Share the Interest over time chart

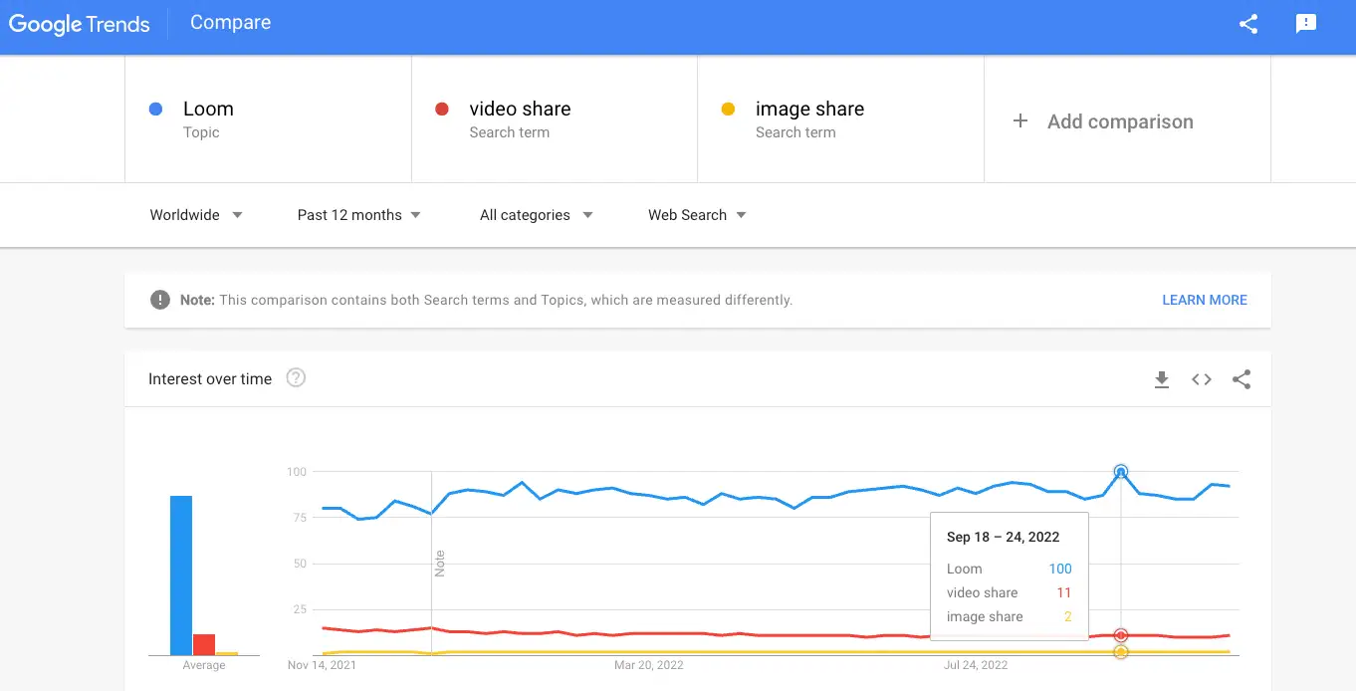point(1242,379)
